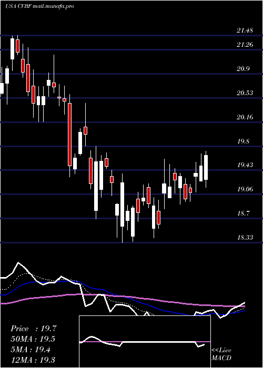Viewport: 263px width, 368px height.
Task: Click the 'Price : 19.7' readout
Action: tap(34, 329)
